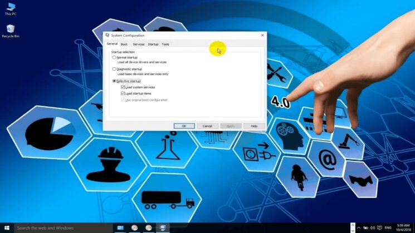415x233 pixels.
Task: Click the 'Startup selection' group label
Action: (123, 52)
